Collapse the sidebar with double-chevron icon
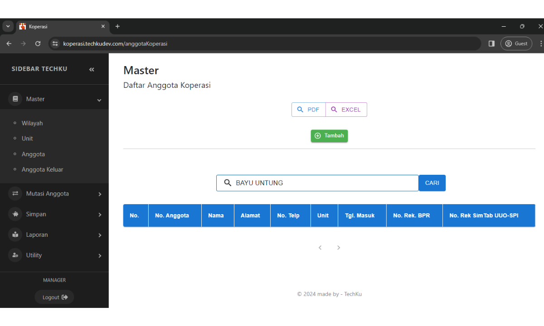544x326 pixels. 92,69
